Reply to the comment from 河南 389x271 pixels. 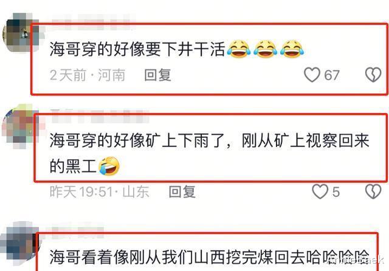(x=157, y=75)
